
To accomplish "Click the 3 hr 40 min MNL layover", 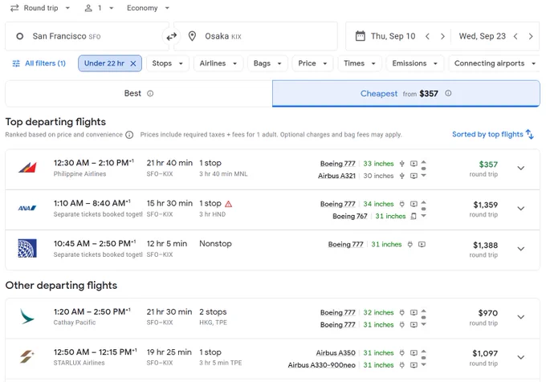I will 223,173.
